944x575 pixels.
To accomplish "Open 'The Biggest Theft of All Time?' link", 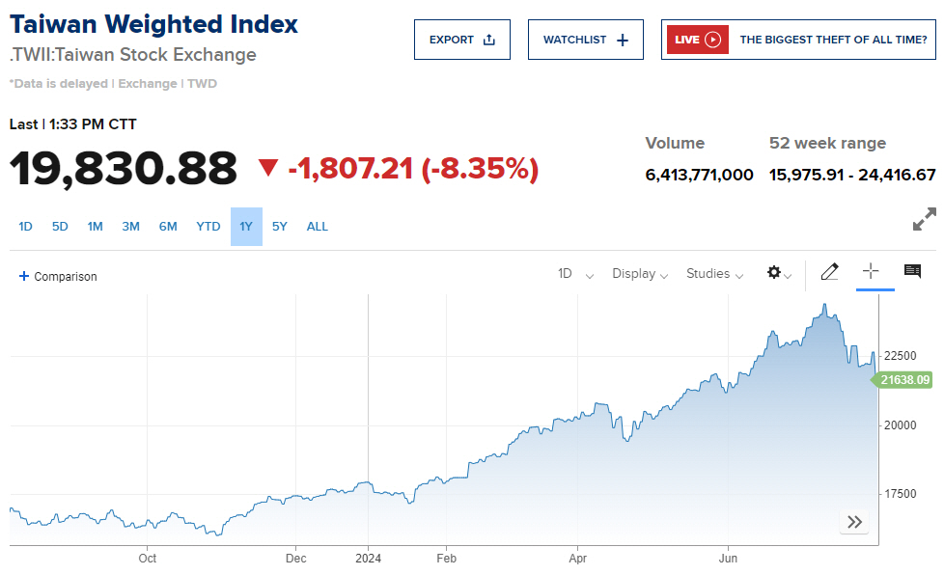I will pos(833,40).
